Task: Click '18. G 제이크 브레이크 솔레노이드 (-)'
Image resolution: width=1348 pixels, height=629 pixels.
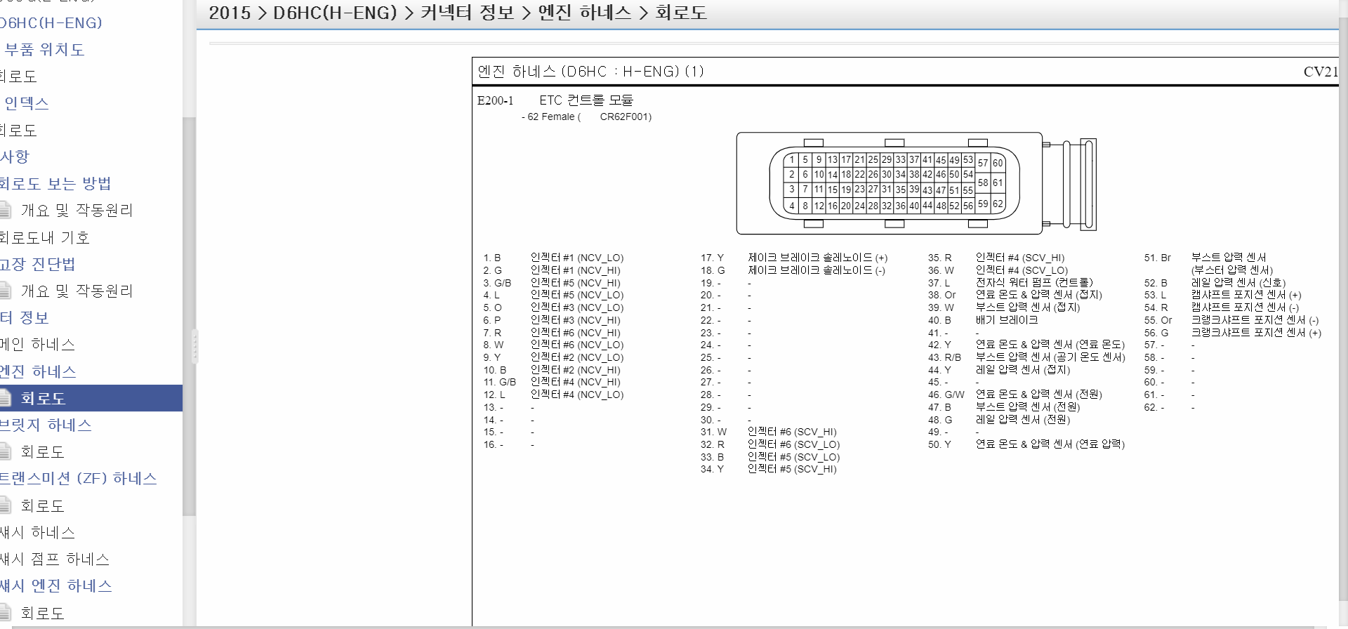Action: pos(793,270)
